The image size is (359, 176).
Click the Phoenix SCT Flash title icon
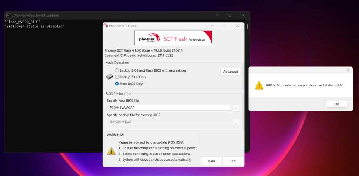point(106,26)
